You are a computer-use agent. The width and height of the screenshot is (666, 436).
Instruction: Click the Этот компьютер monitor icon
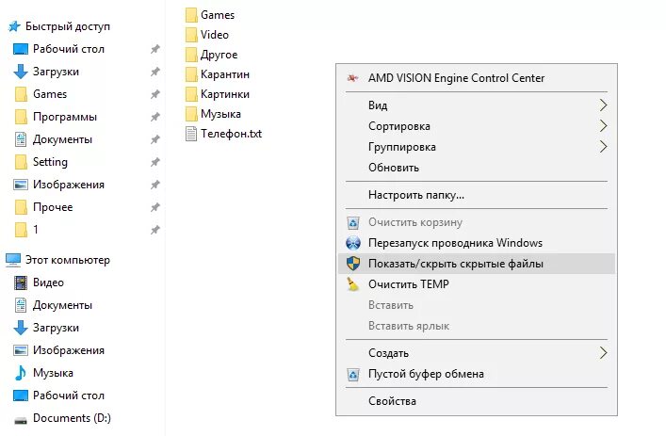pos(13,260)
